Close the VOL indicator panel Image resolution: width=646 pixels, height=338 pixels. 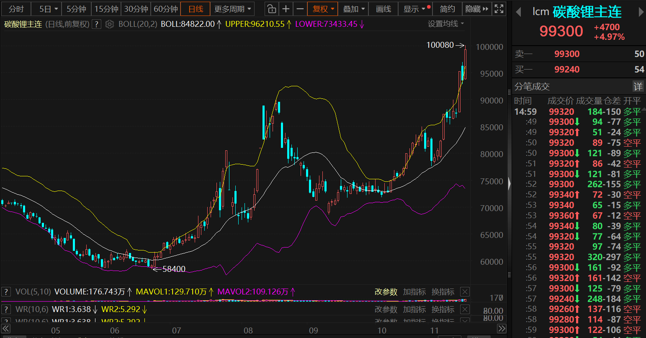465,292
